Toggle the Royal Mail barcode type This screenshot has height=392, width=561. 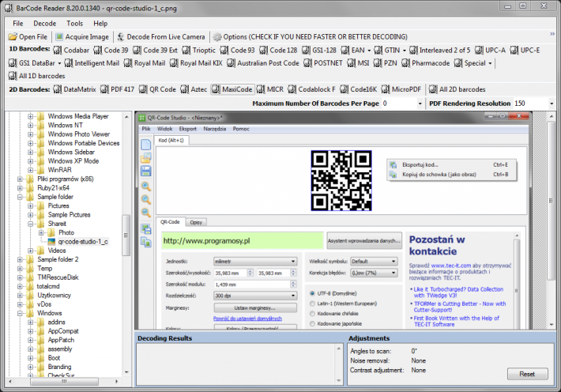(x=145, y=63)
